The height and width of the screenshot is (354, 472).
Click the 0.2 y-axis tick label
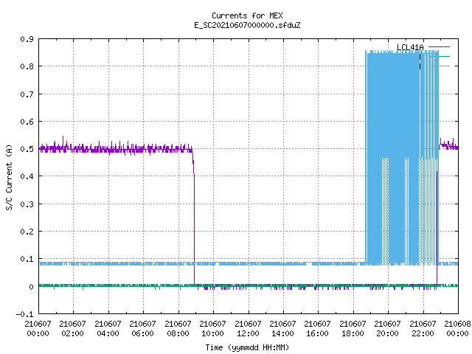[27, 232]
